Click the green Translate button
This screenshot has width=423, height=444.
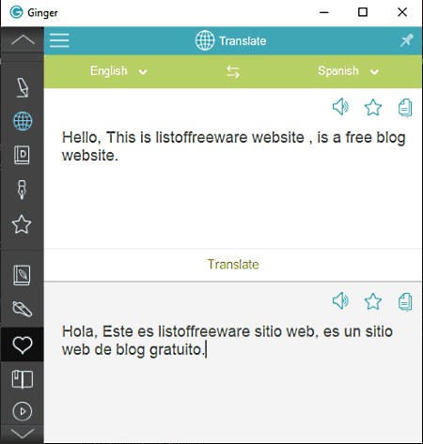pos(233,265)
